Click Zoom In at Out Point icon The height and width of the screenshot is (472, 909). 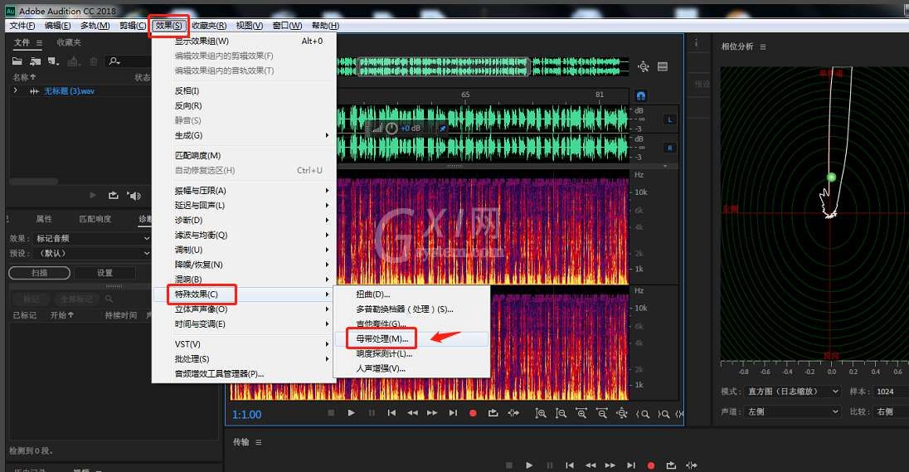[x=664, y=414]
